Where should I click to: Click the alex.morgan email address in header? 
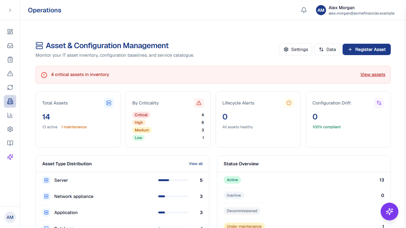[x=362, y=13]
